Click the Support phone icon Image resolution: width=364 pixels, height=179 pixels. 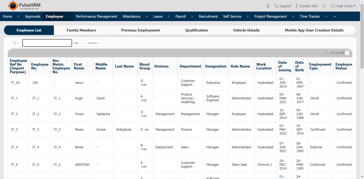click(x=276, y=6)
